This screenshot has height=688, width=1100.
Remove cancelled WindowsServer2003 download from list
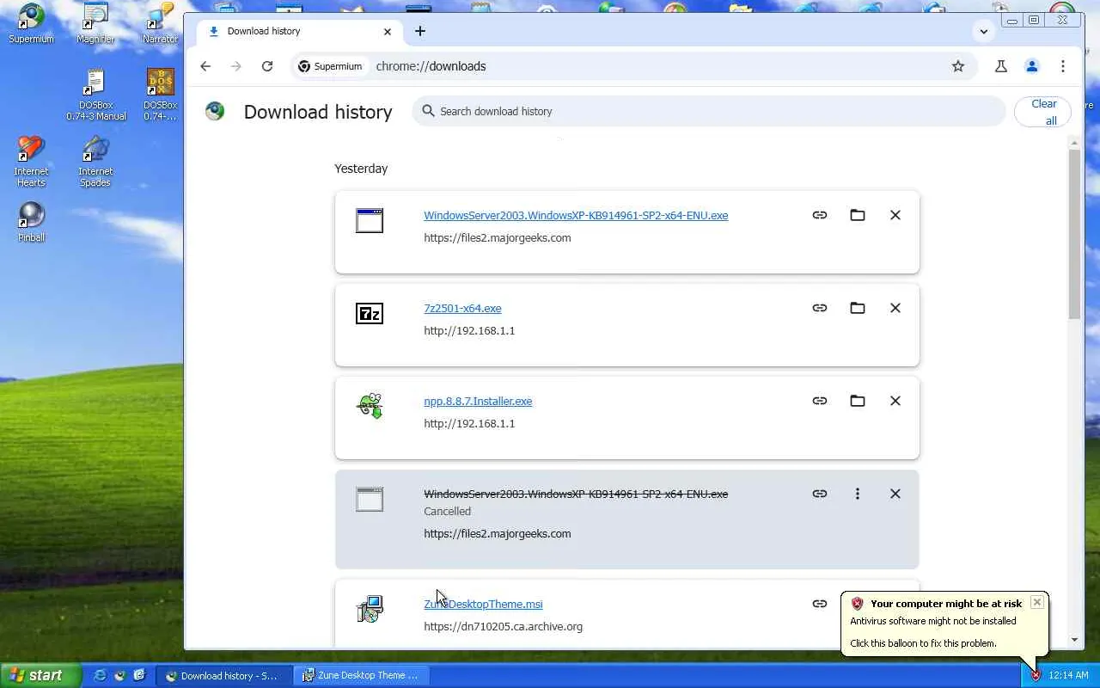coord(895,494)
